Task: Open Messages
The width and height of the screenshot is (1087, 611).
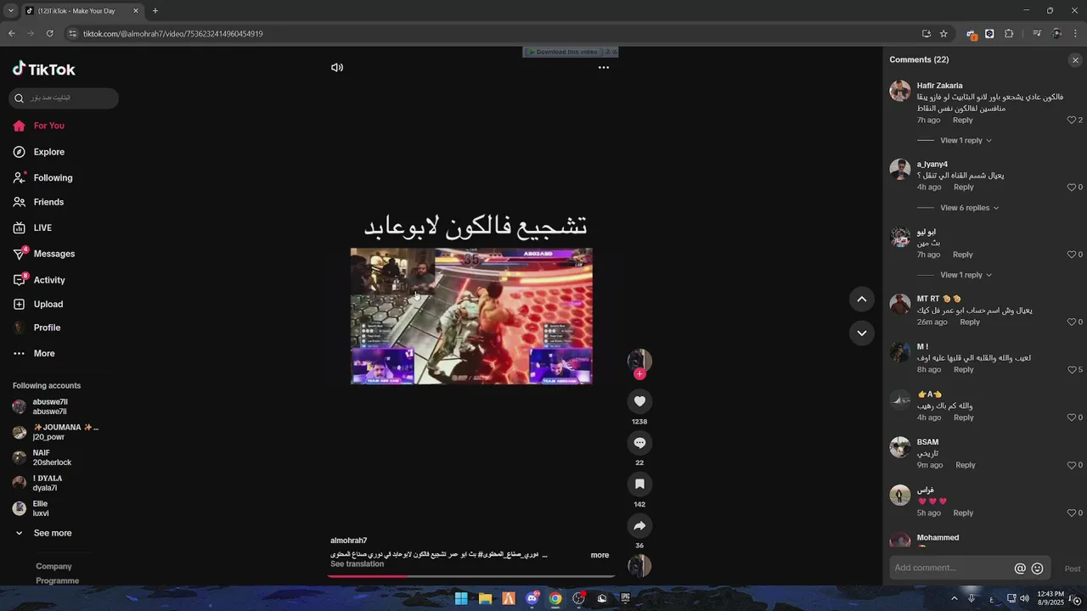Action: point(43,254)
